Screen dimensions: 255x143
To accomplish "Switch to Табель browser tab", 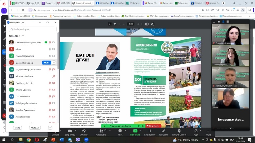I will pyautogui.click(x=181, y=3).
